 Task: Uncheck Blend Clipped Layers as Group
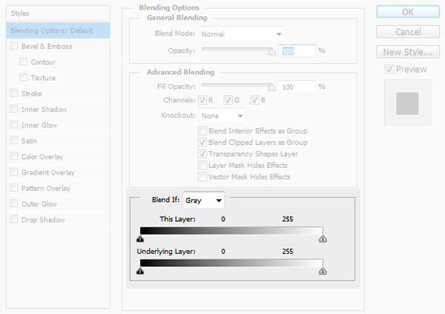coord(202,143)
